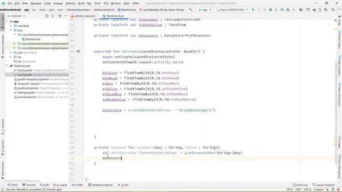Select gradle-wrapper.properties in project tree
This screenshot has height=192, width=342.
(x=41, y=79)
